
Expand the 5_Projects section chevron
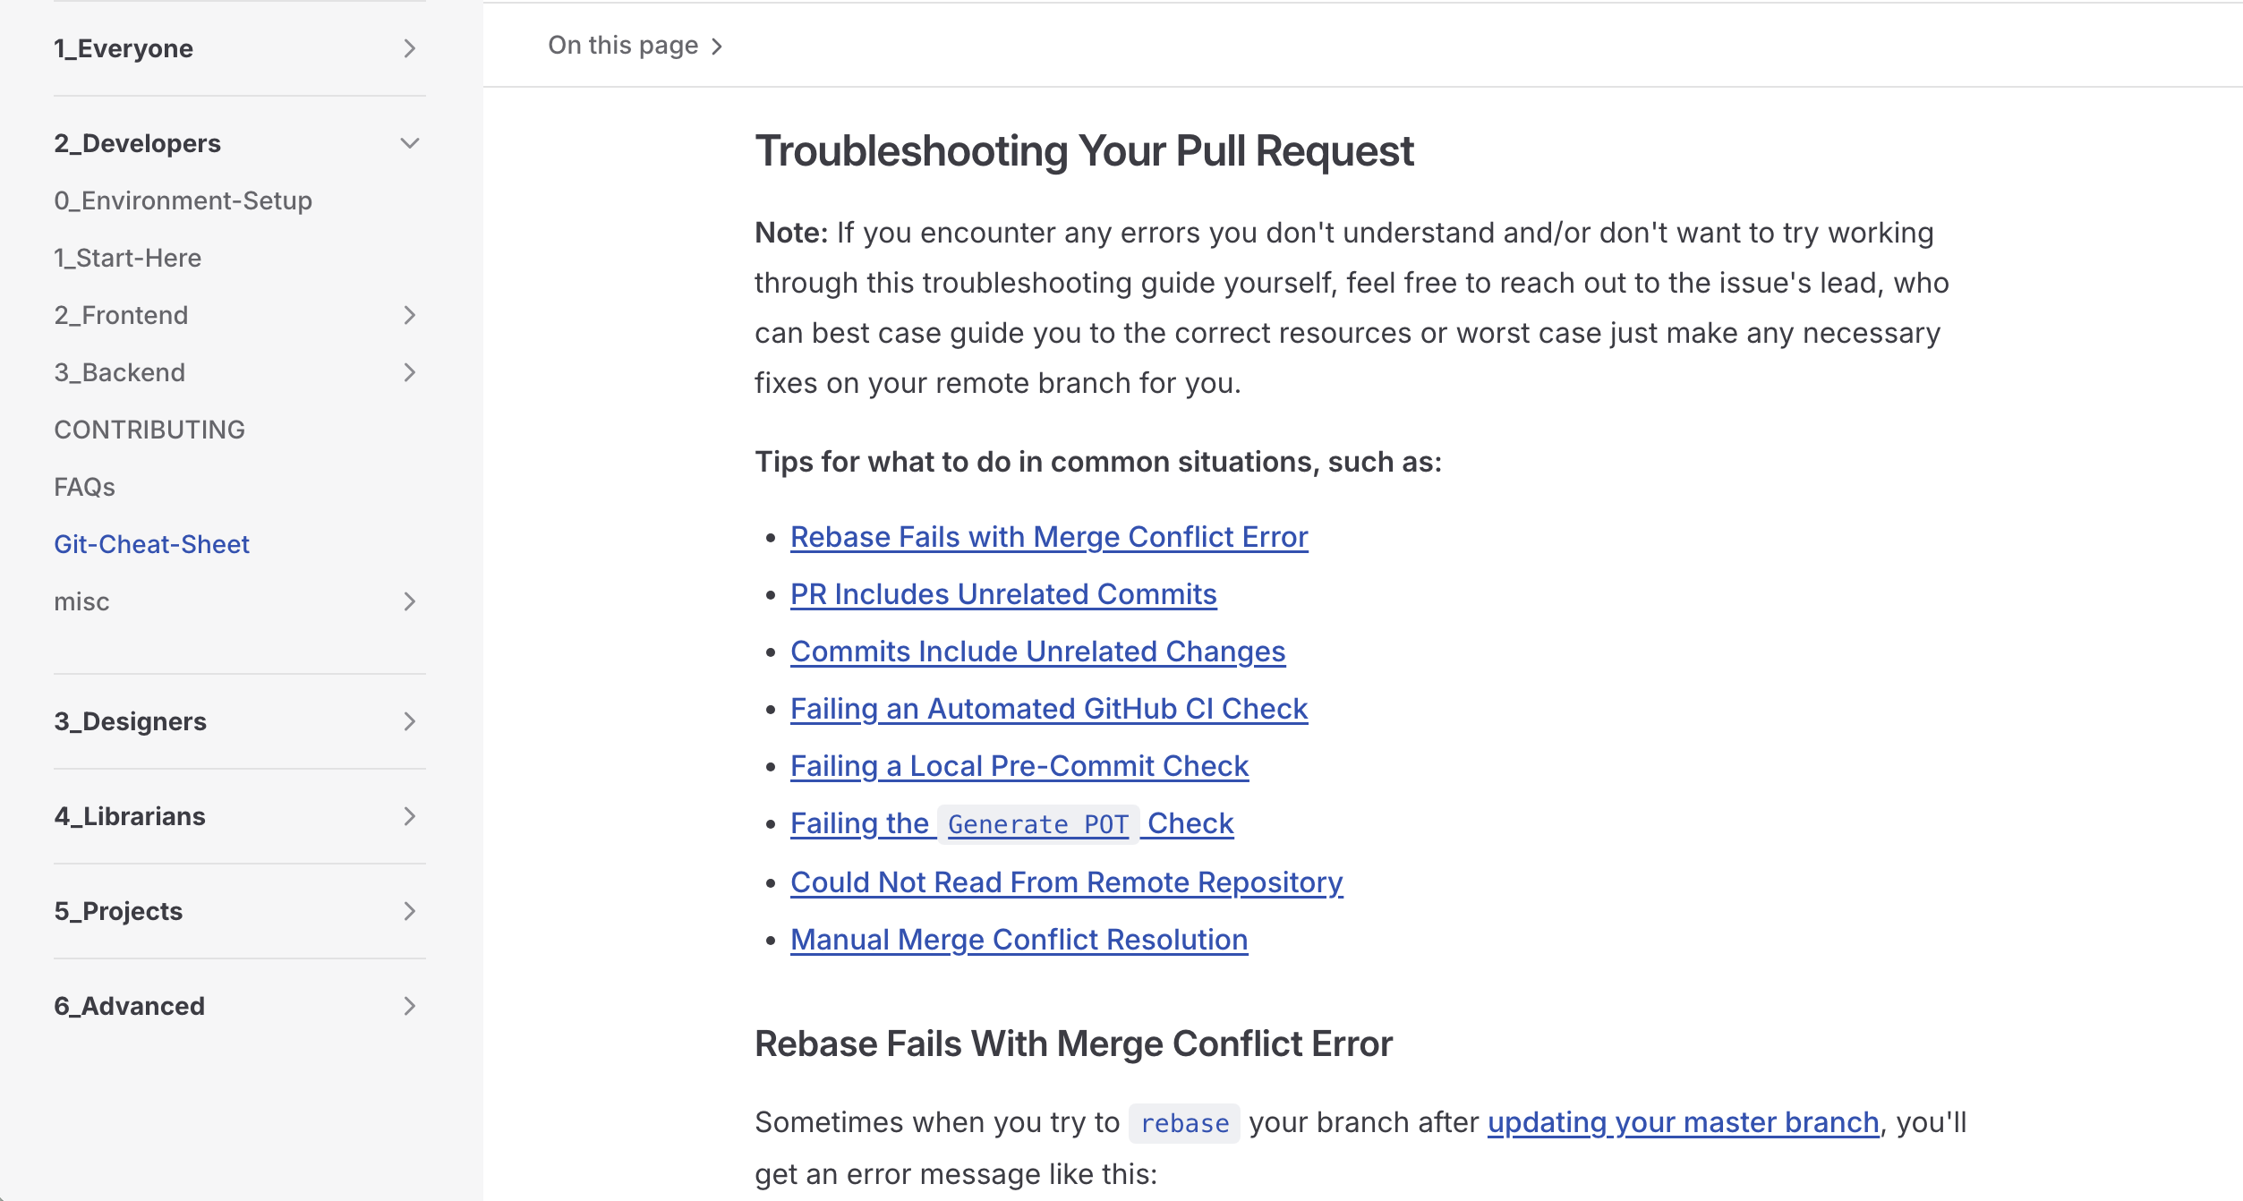(x=409, y=911)
